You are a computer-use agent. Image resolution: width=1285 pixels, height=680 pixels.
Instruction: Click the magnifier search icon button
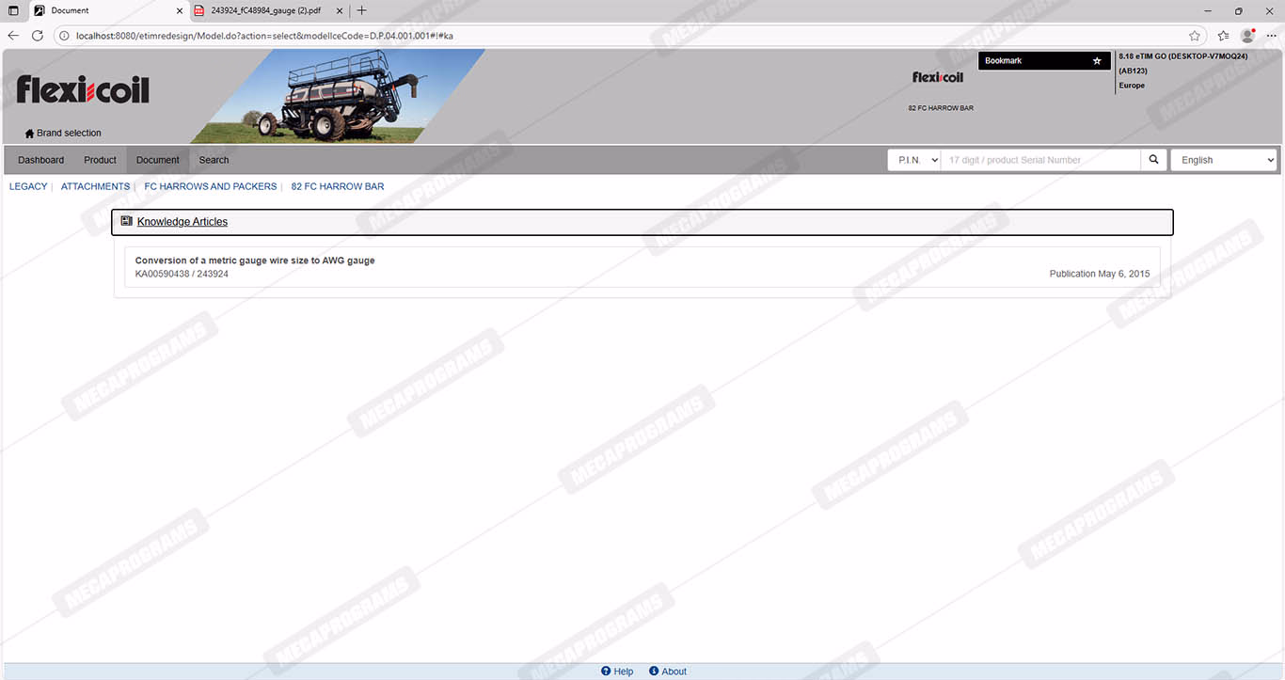[1154, 160]
